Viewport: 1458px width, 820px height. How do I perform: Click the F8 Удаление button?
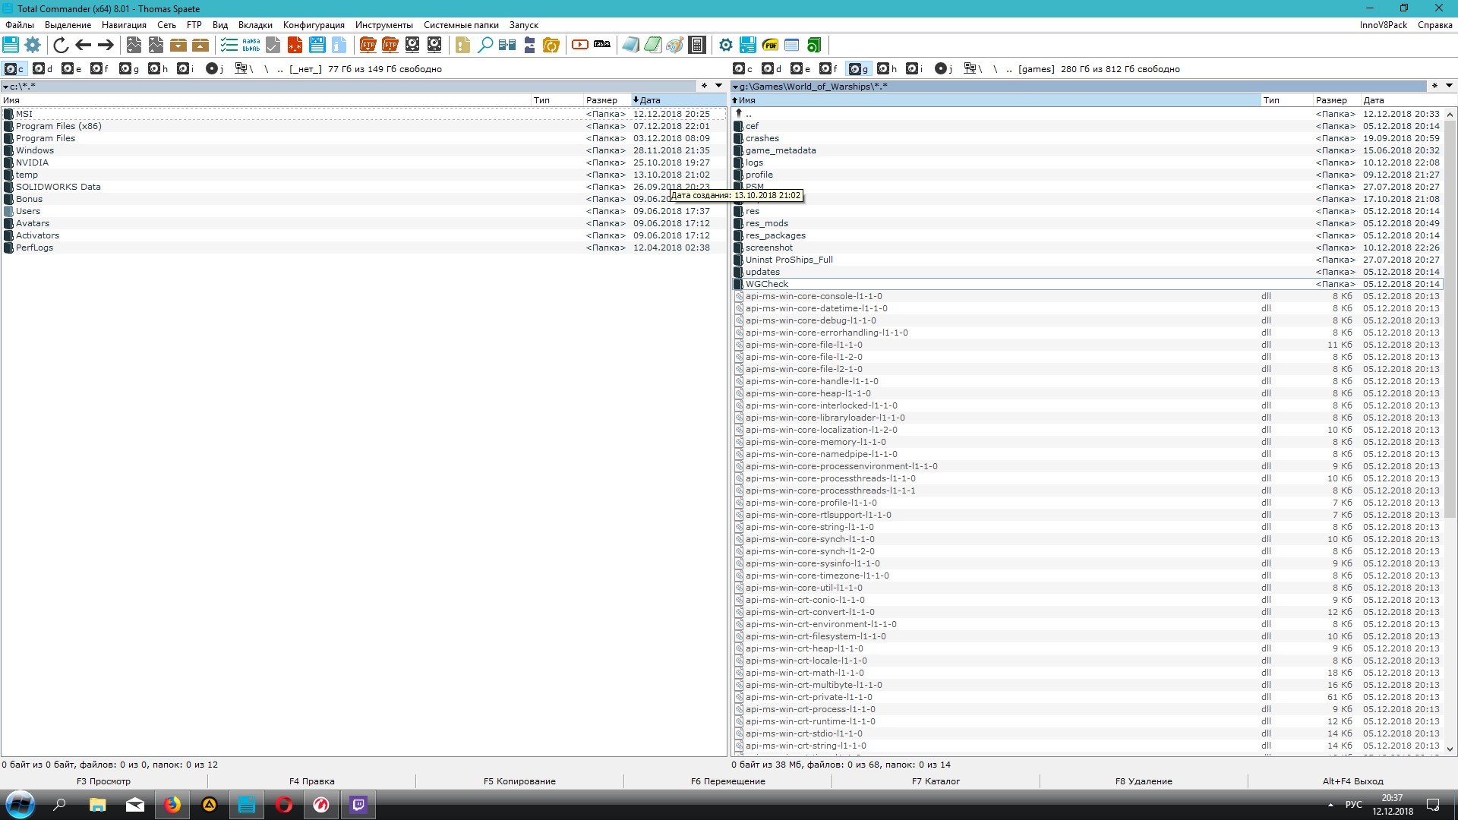click(1144, 781)
